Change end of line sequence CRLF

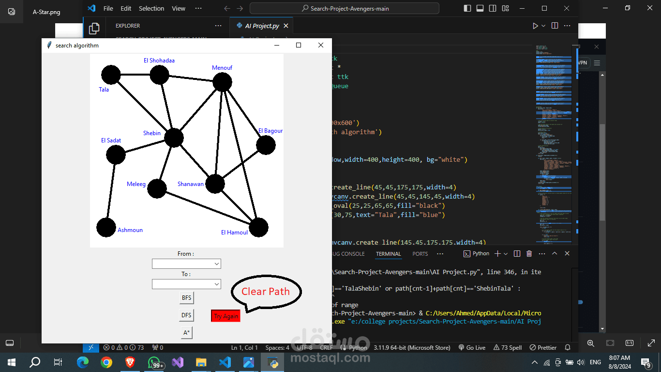(327, 347)
